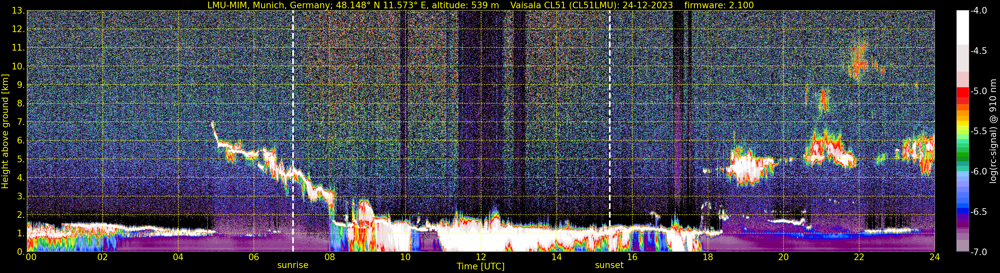The width and height of the screenshot is (1000, 273).
Task: Click the white dashed sunrise line
Action: 293,131
